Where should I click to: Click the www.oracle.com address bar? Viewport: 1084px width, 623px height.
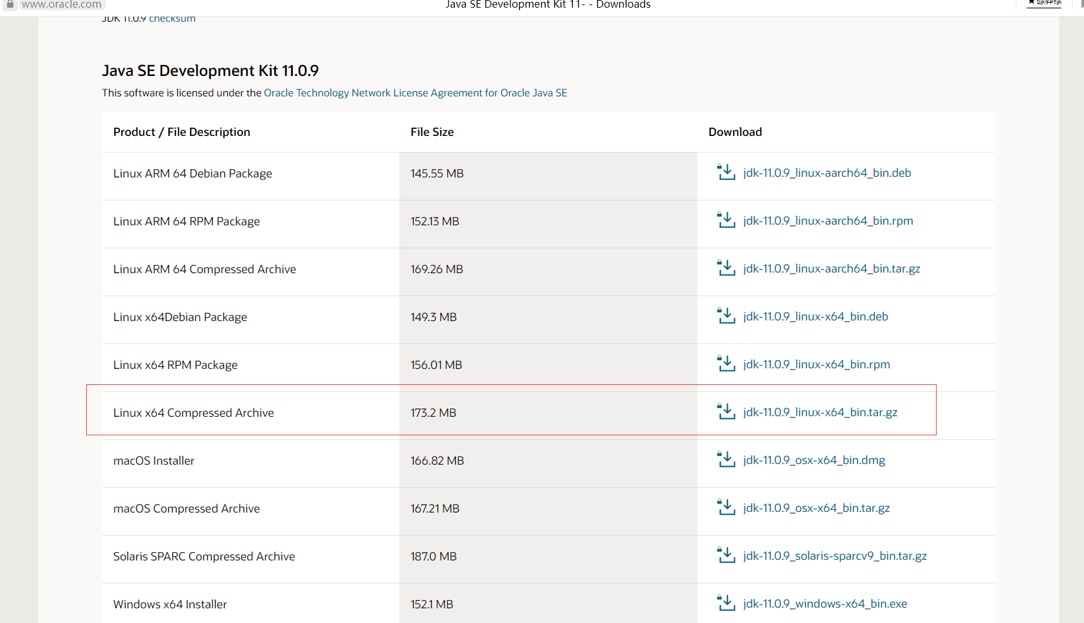[x=61, y=4]
